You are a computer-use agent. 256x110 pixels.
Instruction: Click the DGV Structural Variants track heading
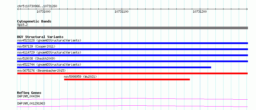[40, 37]
